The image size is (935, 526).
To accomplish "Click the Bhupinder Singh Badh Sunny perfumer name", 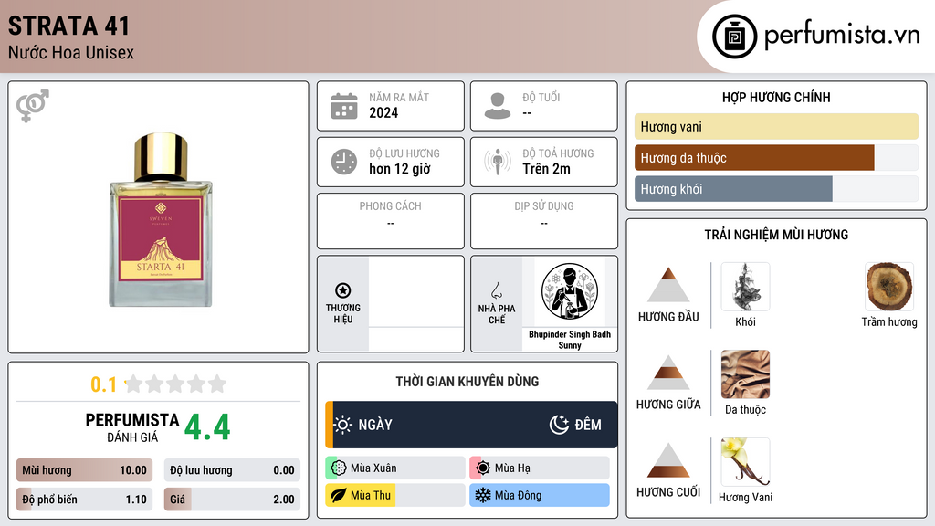I will 570,340.
